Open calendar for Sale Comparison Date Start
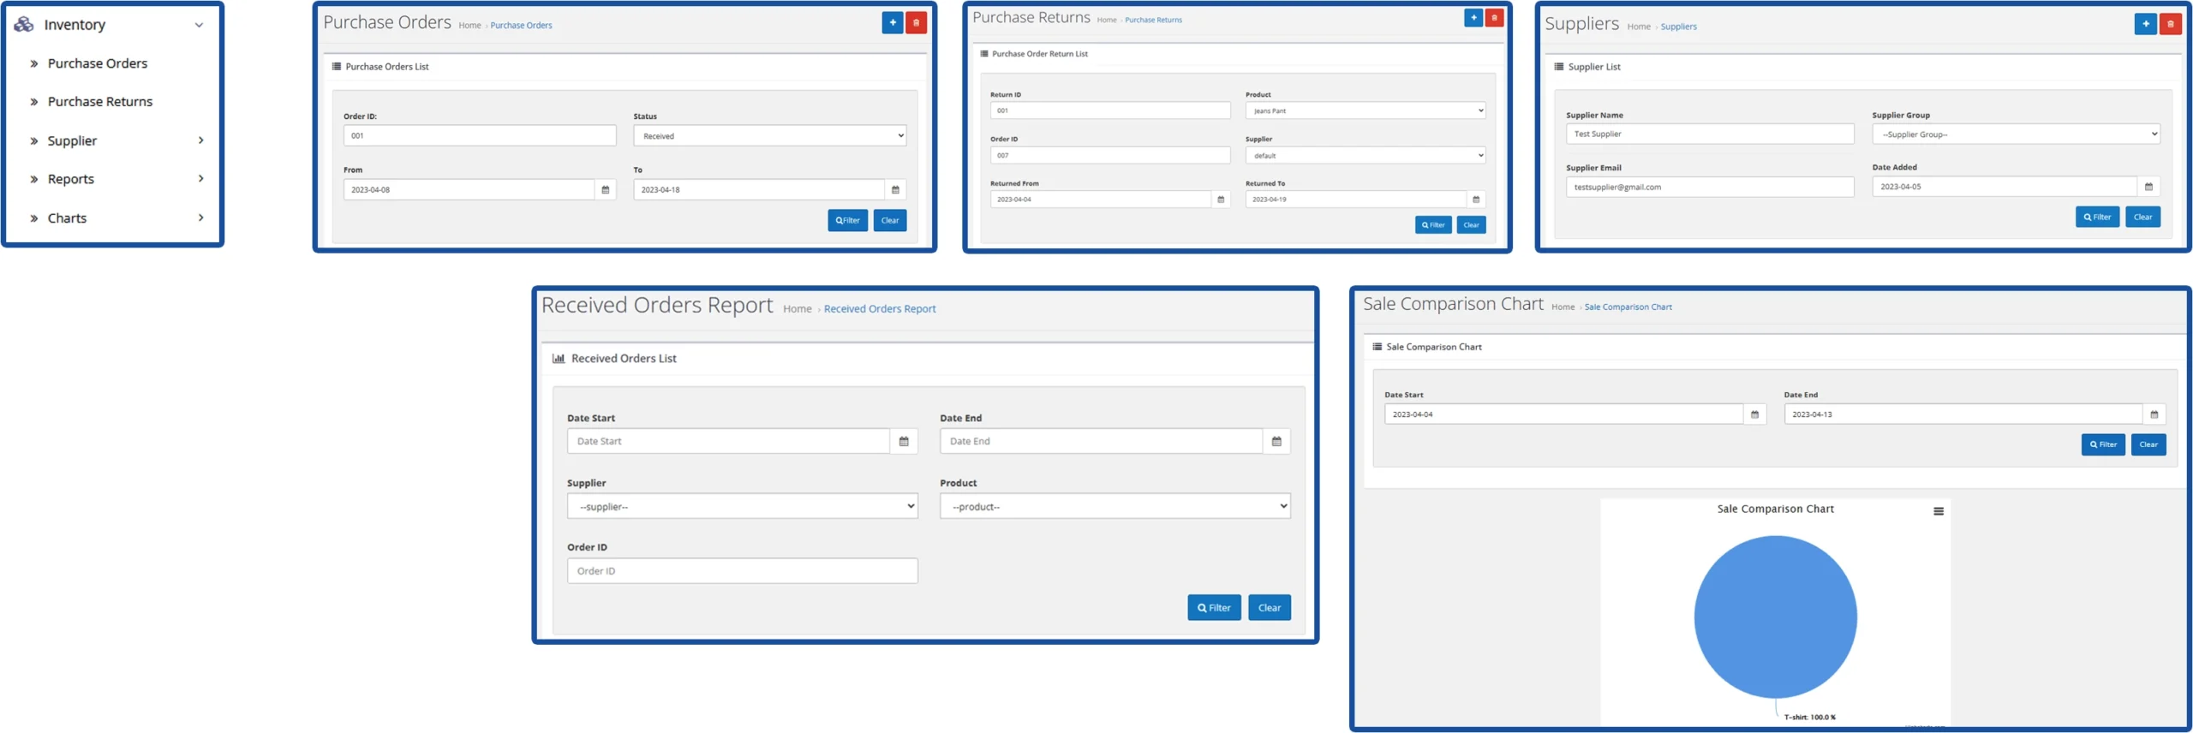Image resolution: width=2193 pixels, height=733 pixels. click(1754, 414)
